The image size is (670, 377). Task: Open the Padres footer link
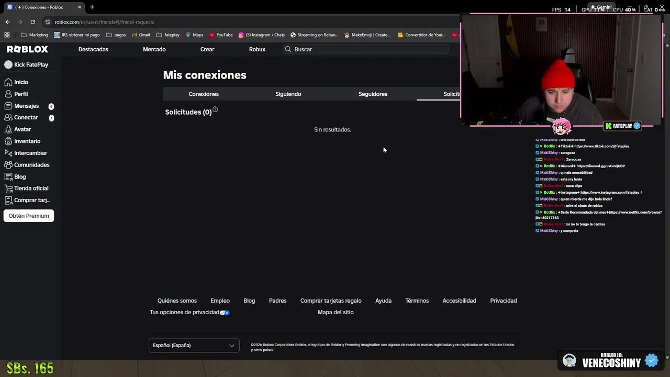[277, 301]
